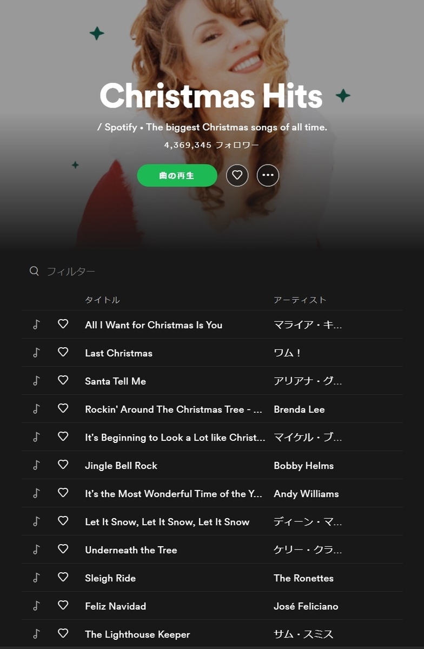The height and width of the screenshot is (649, 424).
Task: Toggle heart for Santa Tell Me
Action: (x=63, y=380)
